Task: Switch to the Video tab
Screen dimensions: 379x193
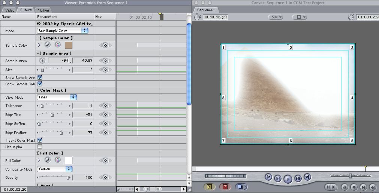Action: pos(10,10)
